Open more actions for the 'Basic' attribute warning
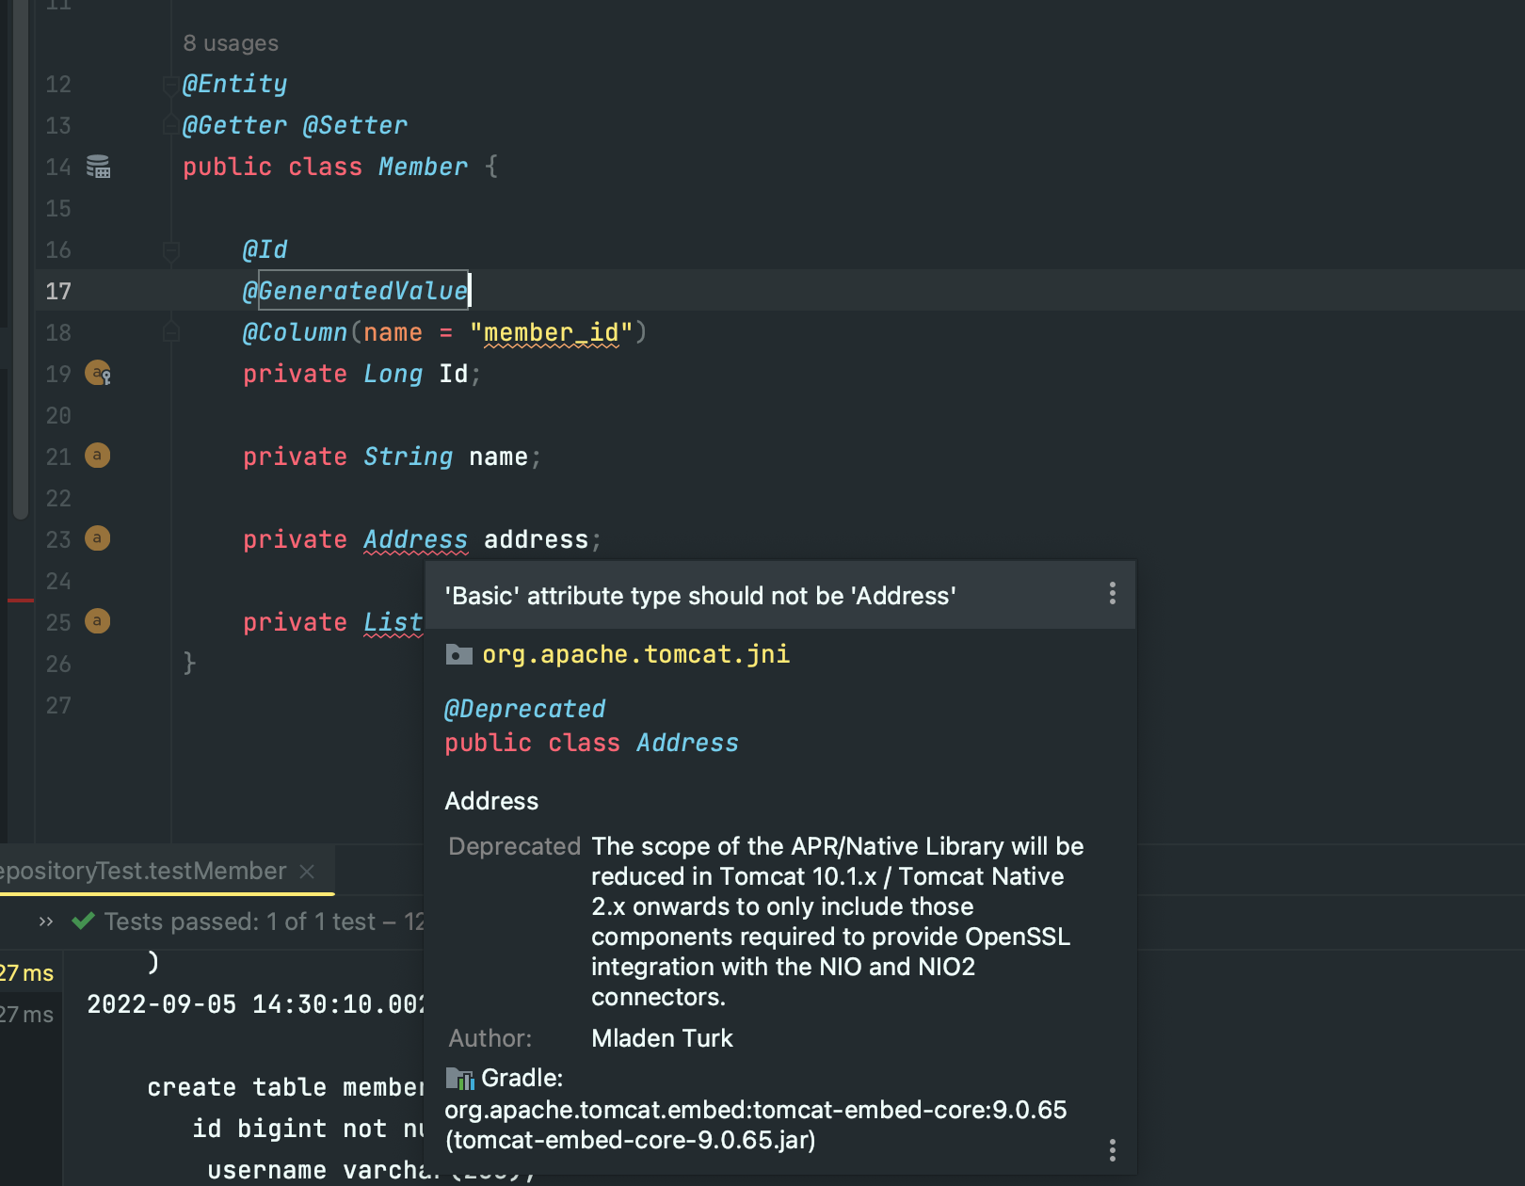 point(1113,594)
